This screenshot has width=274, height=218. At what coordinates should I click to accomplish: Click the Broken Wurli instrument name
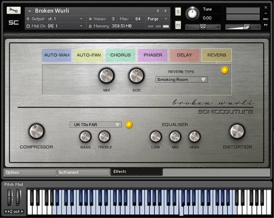tap(52, 11)
